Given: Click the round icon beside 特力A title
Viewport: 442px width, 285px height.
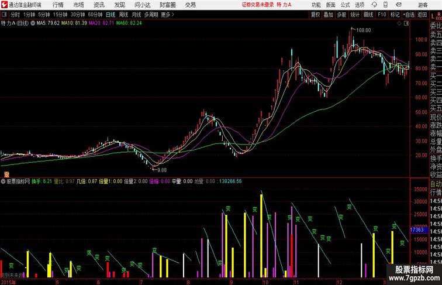Looking at the screenshot, I should click(33, 23).
